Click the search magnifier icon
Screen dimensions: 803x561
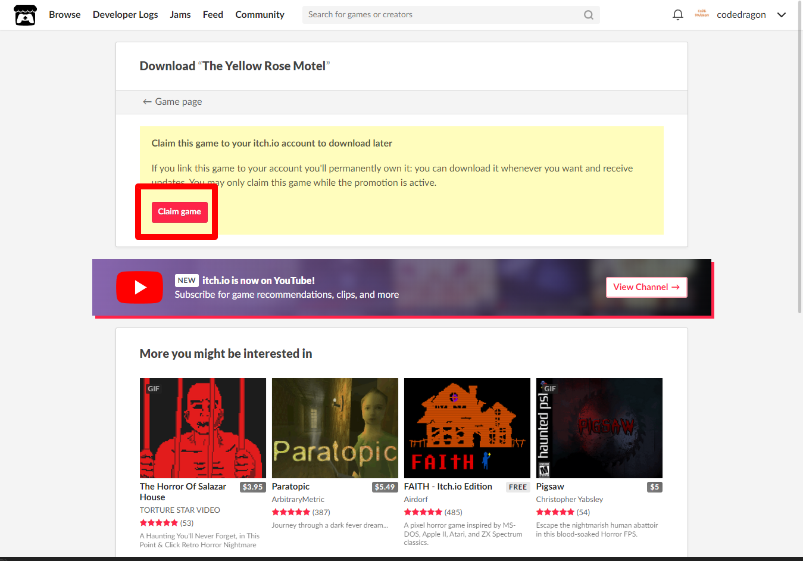click(x=589, y=15)
